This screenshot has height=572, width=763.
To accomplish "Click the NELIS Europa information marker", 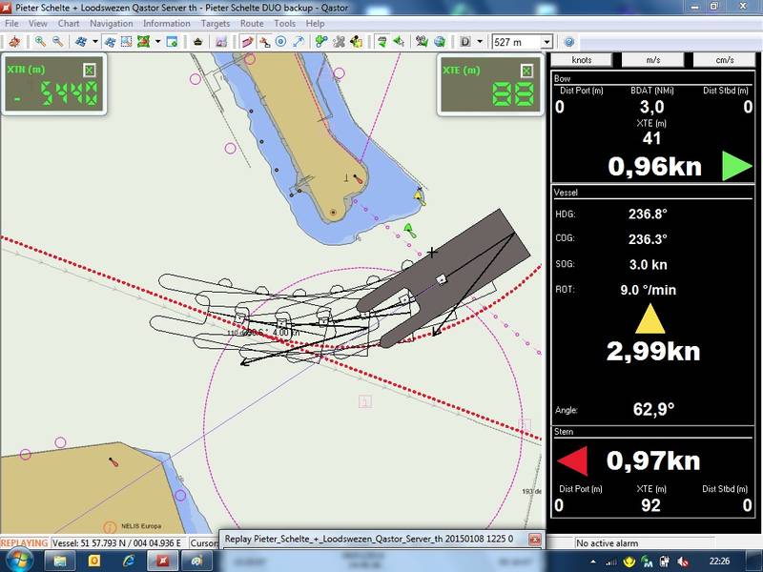I will (110, 527).
